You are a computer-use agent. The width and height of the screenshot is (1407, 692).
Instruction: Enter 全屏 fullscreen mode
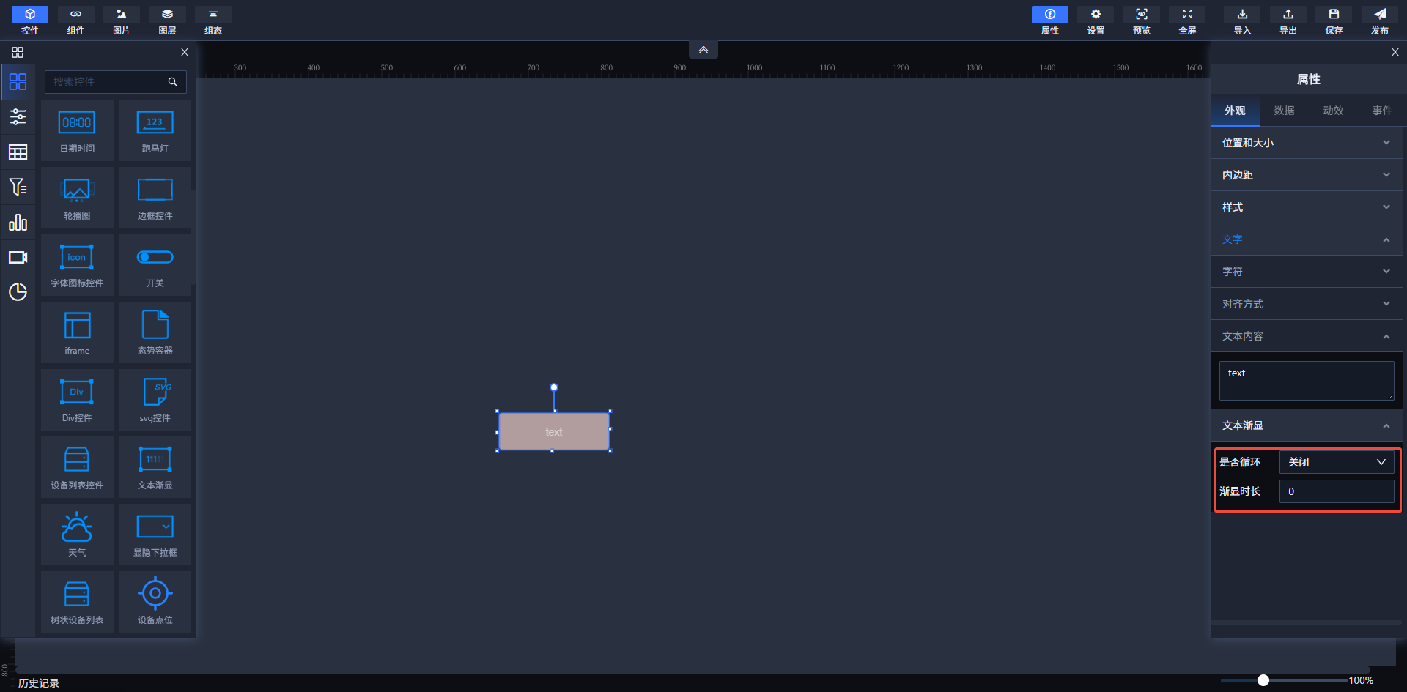[1187, 21]
